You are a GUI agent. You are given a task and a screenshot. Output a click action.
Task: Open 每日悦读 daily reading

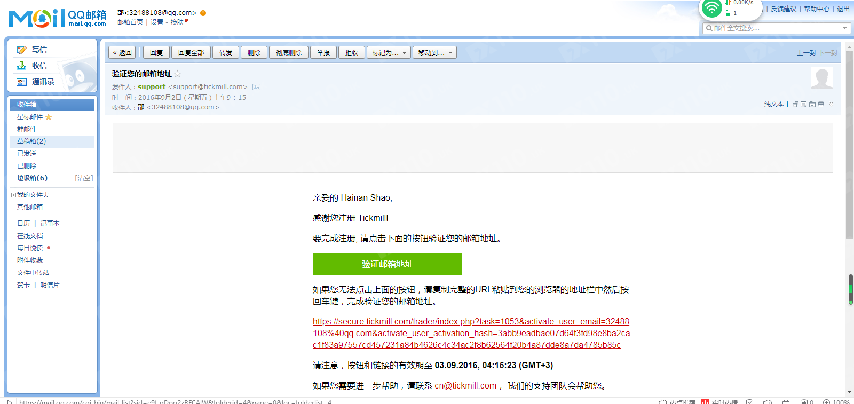[x=30, y=248]
